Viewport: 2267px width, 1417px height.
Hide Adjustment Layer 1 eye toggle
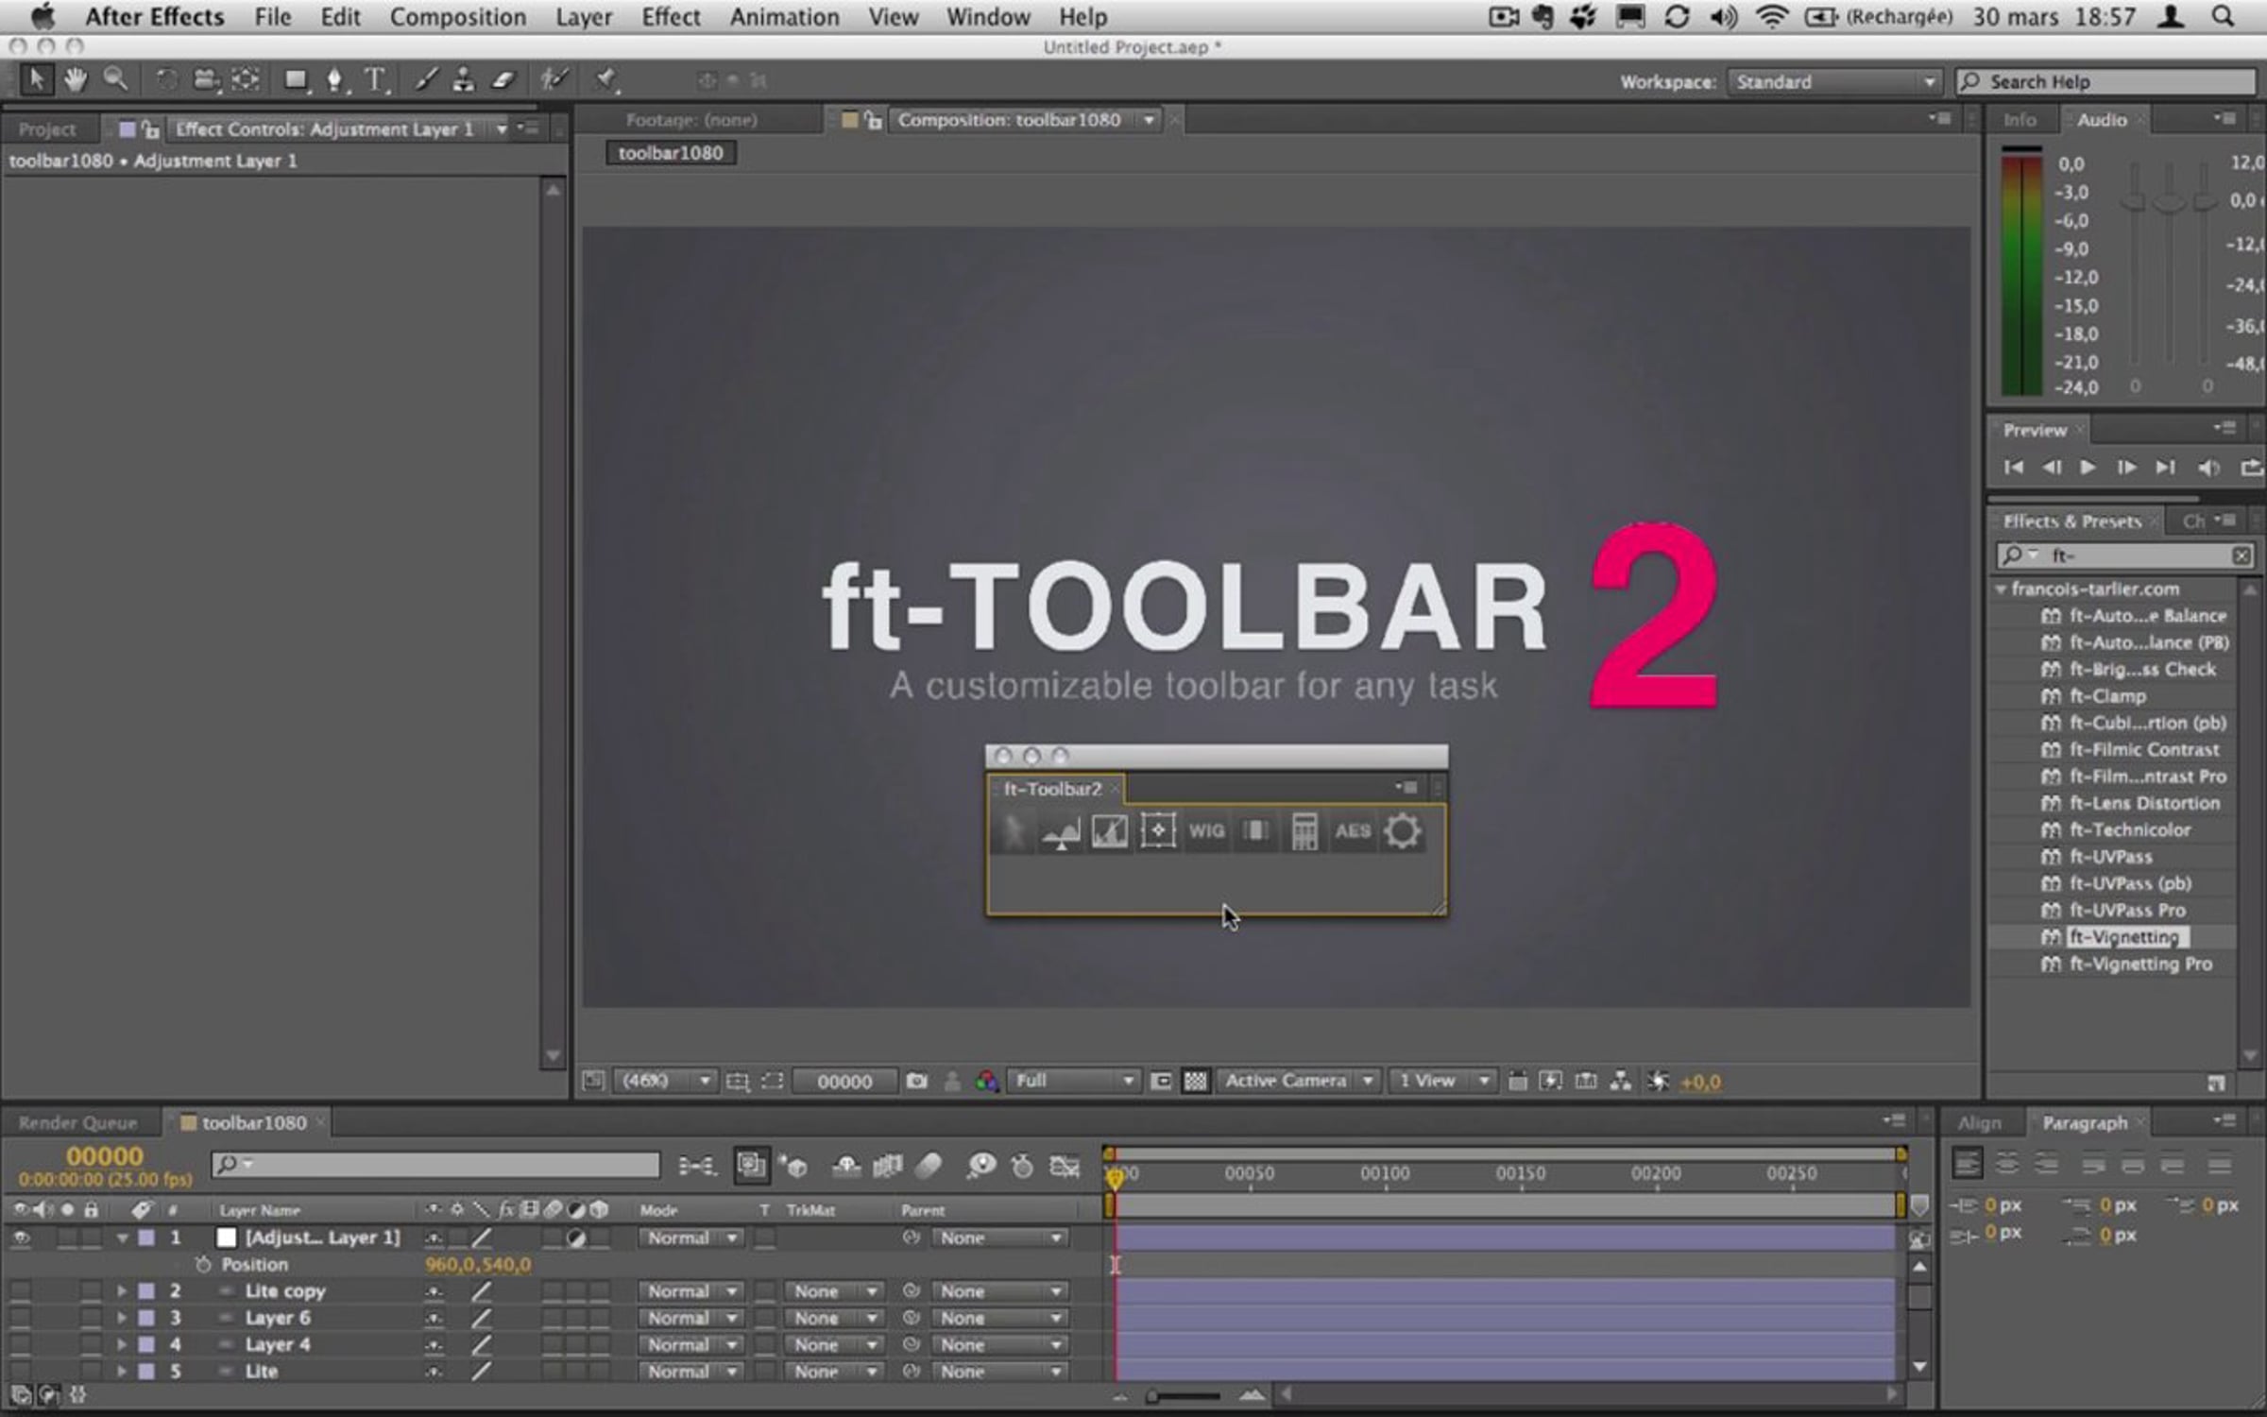click(21, 1238)
